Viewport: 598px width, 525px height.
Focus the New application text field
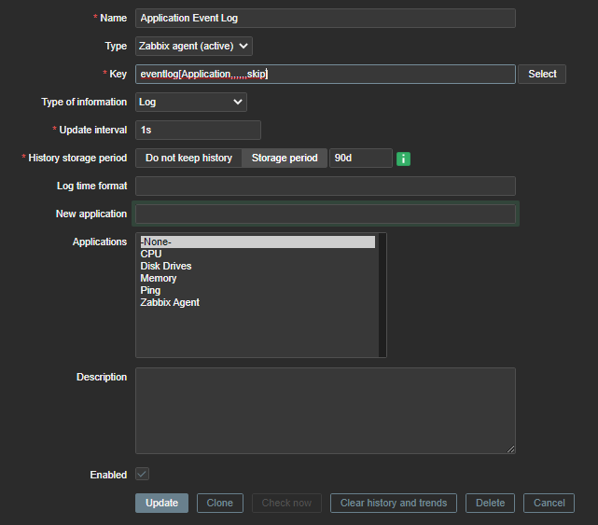tap(325, 214)
